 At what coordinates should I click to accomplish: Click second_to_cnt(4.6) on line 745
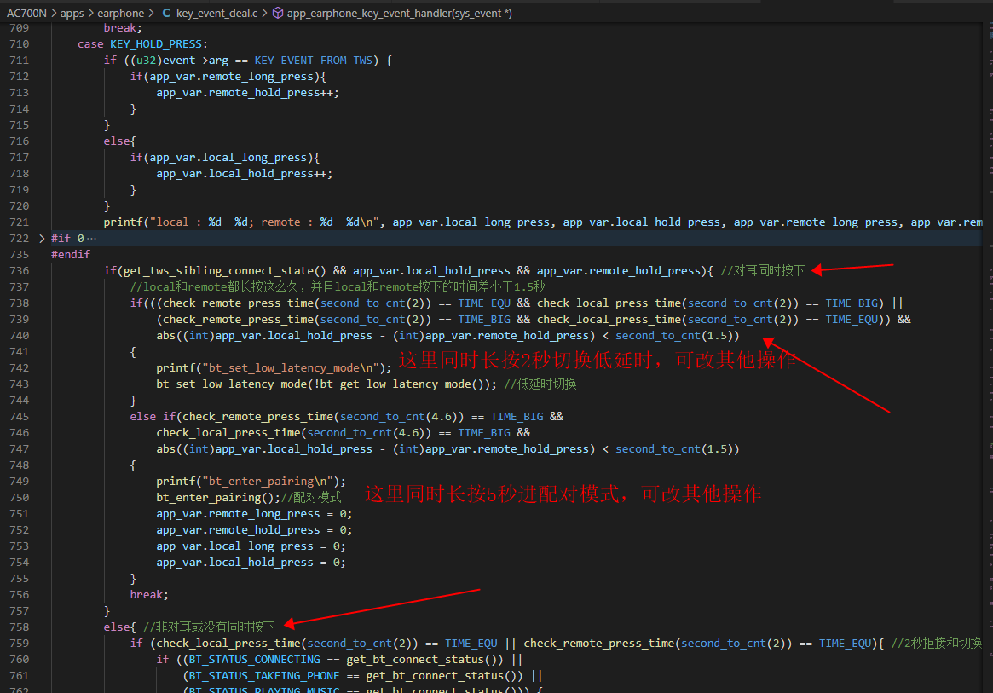[402, 416]
